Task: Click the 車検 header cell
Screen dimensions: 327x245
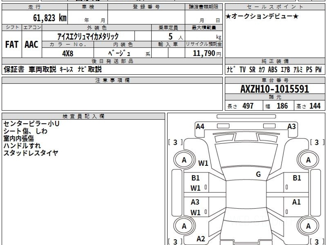Action: click(x=88, y=7)
